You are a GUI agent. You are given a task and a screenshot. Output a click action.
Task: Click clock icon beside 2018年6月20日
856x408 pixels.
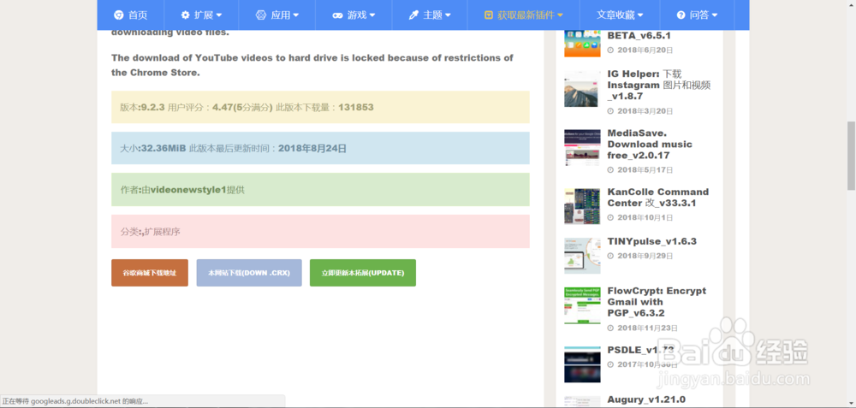click(611, 50)
